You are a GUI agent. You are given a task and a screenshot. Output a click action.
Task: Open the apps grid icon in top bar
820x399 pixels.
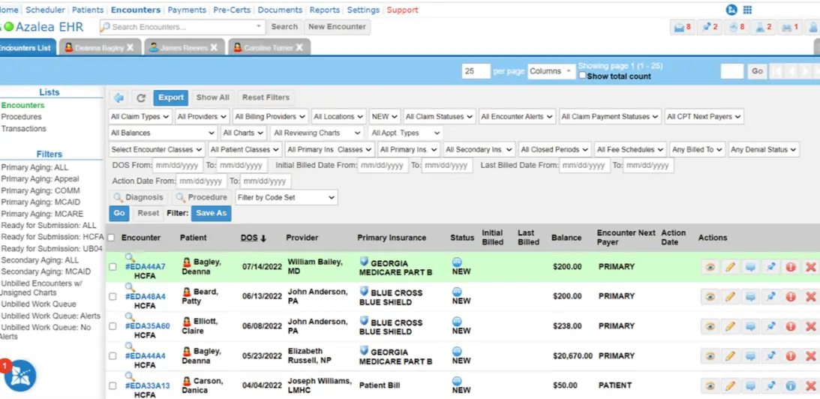click(746, 10)
